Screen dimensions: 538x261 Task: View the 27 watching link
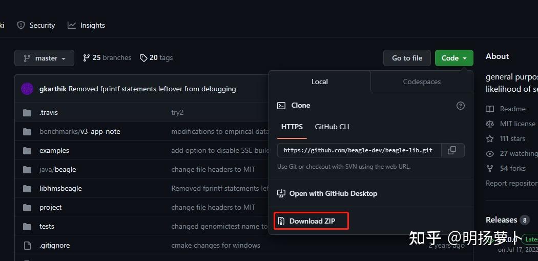(x=519, y=153)
